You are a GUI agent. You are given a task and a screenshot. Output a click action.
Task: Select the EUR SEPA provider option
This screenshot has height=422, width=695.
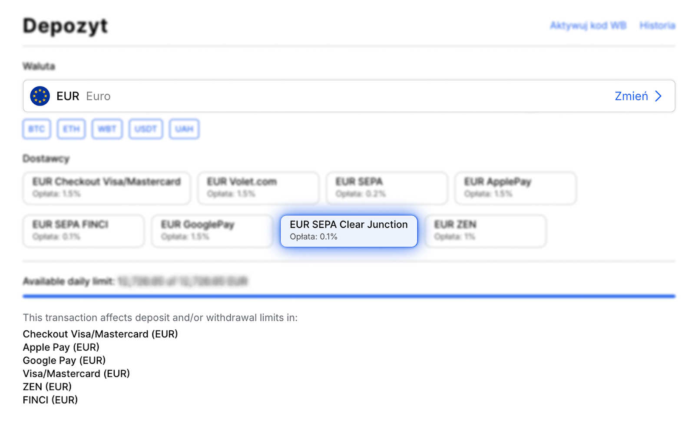(x=387, y=188)
